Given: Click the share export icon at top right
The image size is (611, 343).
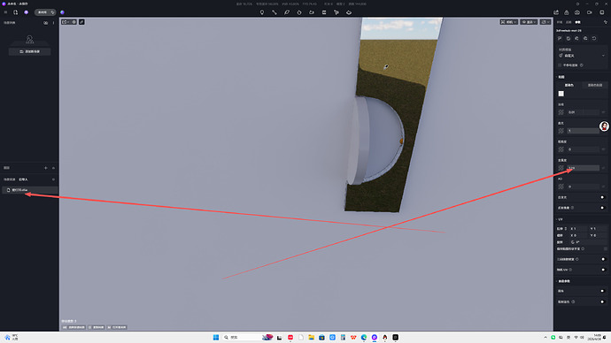Looking at the screenshot, I should [556, 12].
